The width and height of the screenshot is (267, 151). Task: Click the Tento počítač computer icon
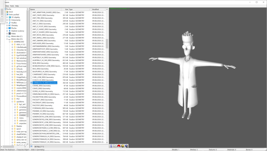point(7,14)
